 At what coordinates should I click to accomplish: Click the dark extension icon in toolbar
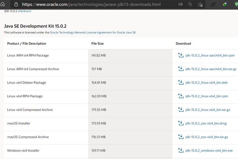[x=213, y=4]
